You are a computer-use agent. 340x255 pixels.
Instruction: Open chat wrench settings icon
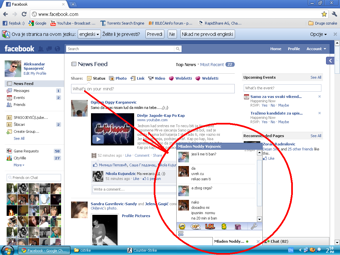[x=254, y=226]
